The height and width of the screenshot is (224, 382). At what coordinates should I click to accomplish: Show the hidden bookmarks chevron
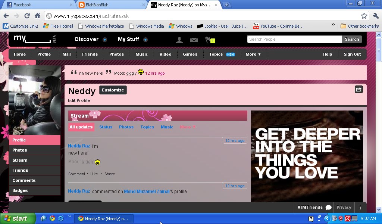pyautogui.click(x=333, y=25)
